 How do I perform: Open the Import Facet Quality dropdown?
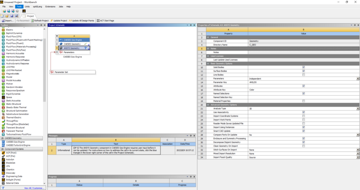358,157
